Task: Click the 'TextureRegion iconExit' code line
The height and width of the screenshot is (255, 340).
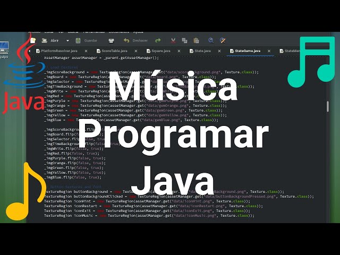Action: (147, 211)
